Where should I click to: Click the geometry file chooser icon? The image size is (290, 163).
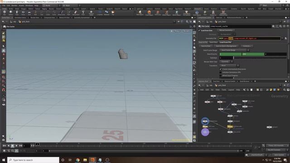(286, 38)
